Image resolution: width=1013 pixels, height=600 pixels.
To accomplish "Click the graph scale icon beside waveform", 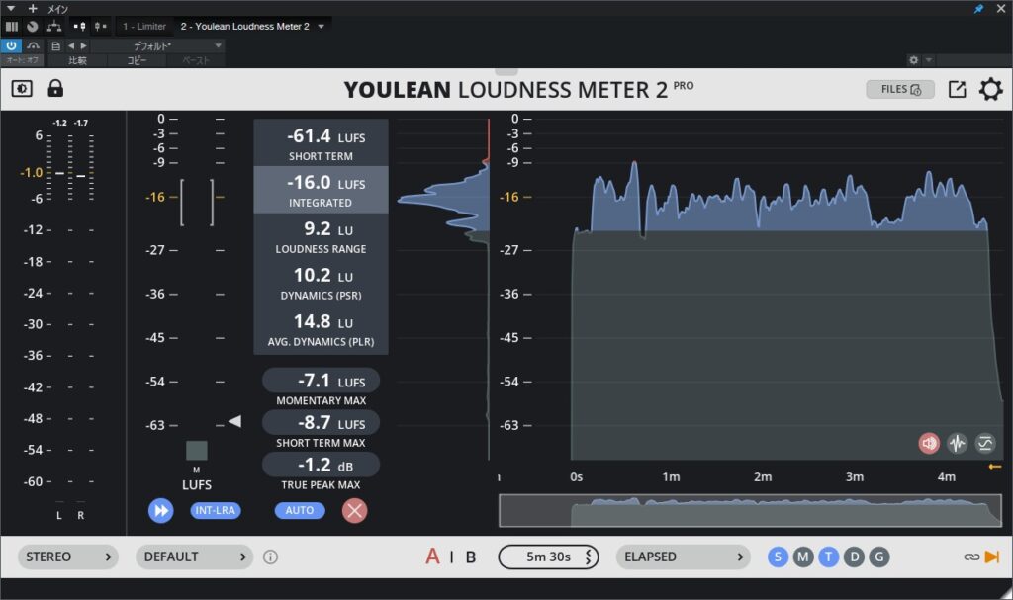I will pos(985,443).
